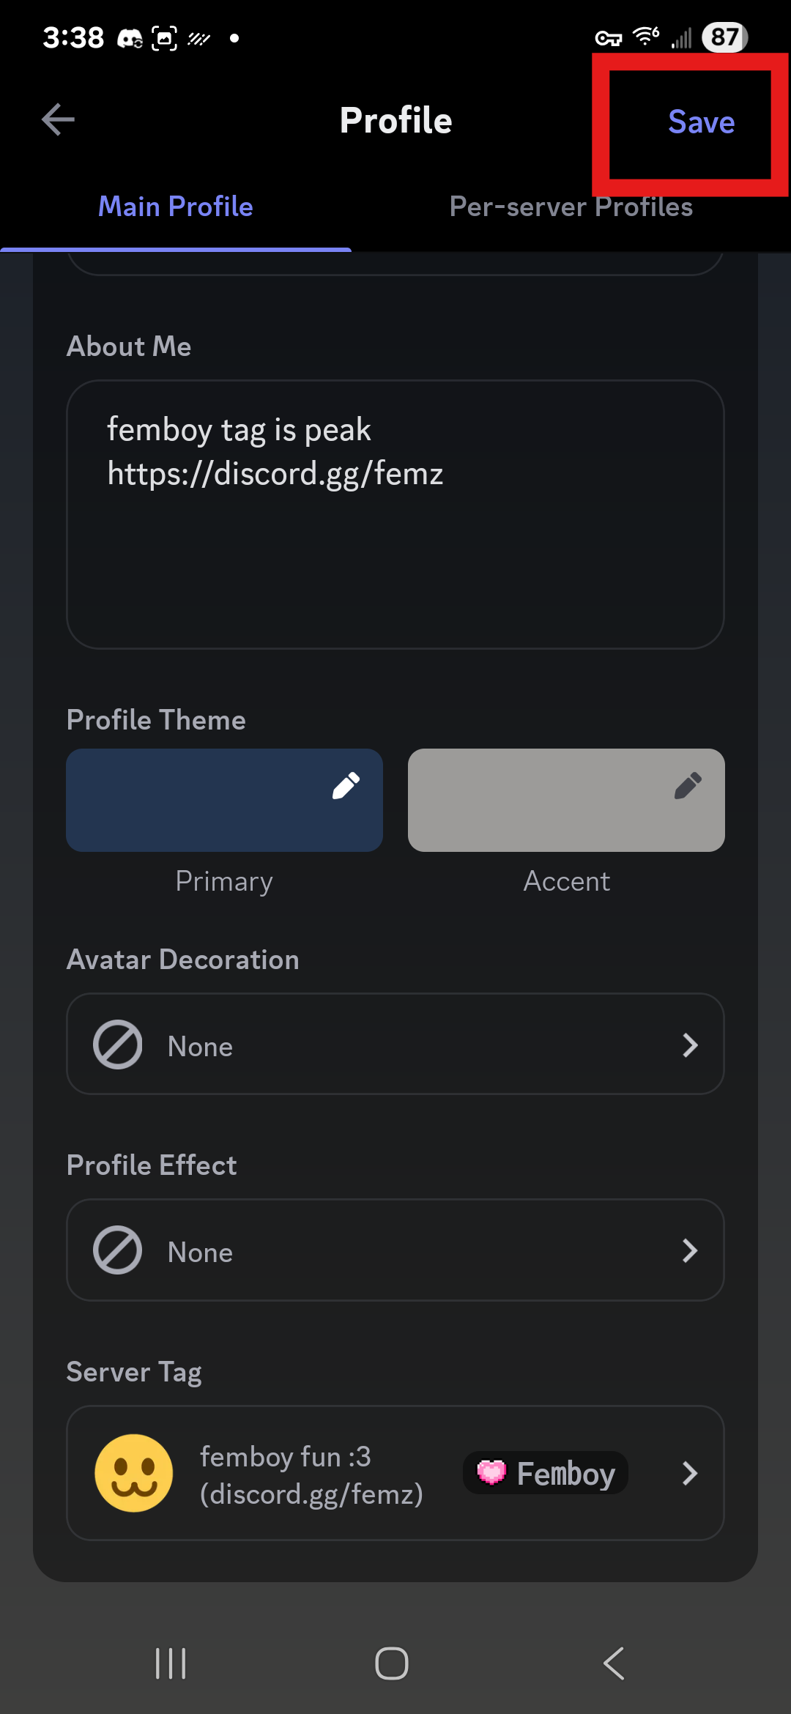Edit the About Me text field
This screenshot has height=1714, width=791.
395,514
